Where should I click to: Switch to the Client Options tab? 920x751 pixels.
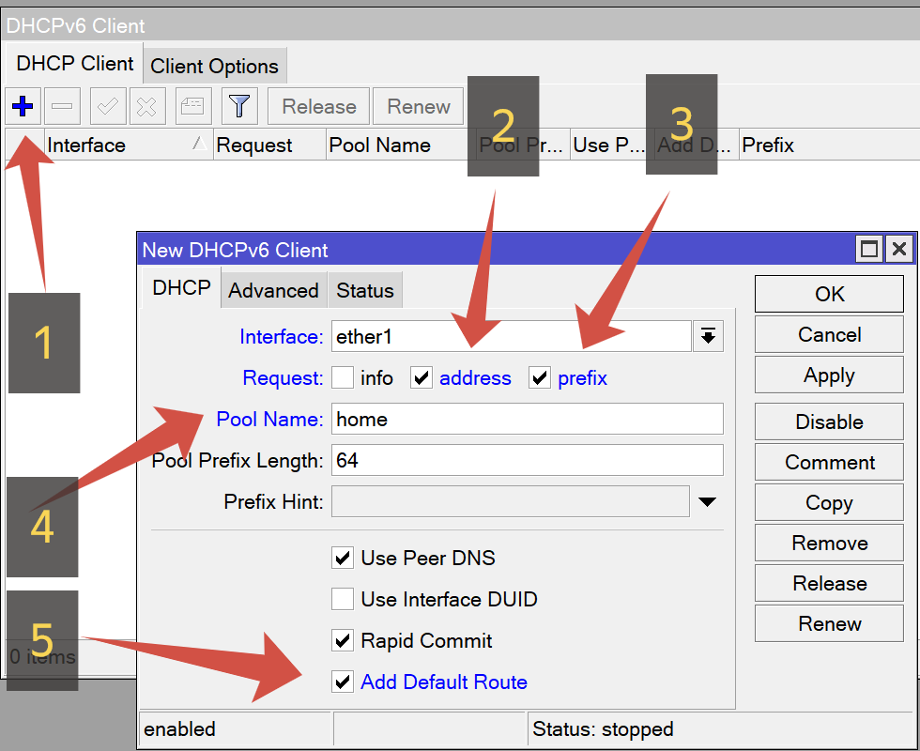[x=214, y=67]
